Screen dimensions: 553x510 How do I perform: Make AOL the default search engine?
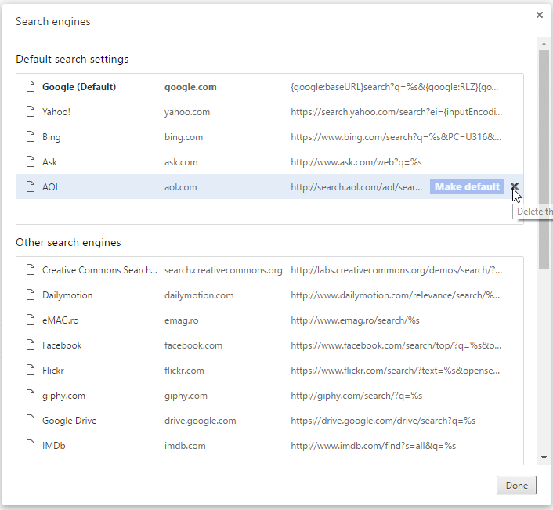(467, 186)
